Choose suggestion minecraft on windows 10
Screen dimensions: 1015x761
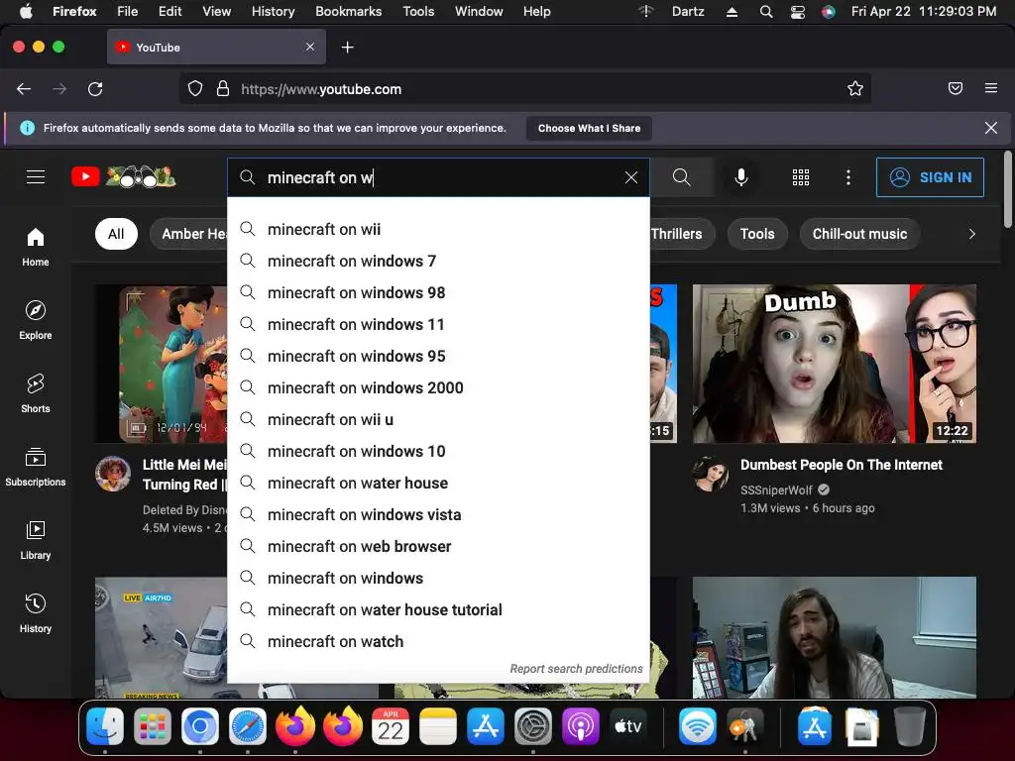[x=438, y=451]
